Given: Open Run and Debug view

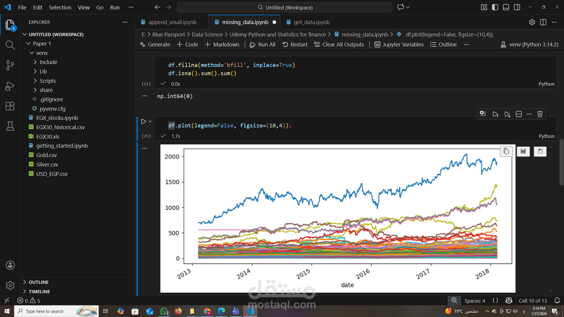Looking at the screenshot, I should pos(10,86).
